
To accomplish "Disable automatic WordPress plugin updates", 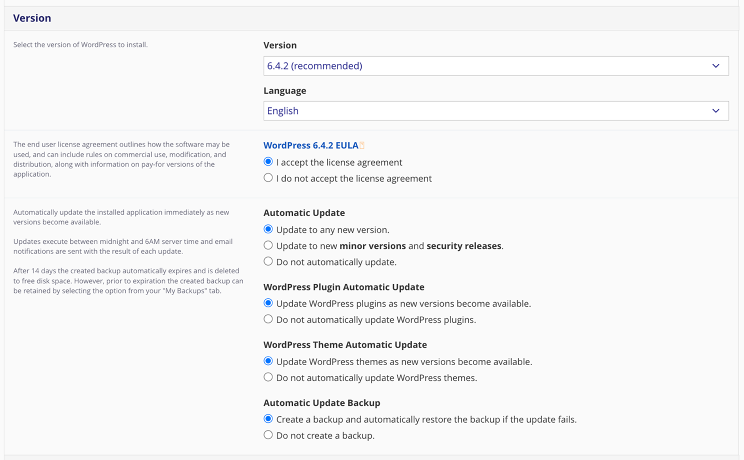I will (268, 319).
